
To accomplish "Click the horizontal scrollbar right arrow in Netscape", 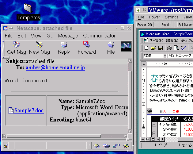I will tap(125, 136).
